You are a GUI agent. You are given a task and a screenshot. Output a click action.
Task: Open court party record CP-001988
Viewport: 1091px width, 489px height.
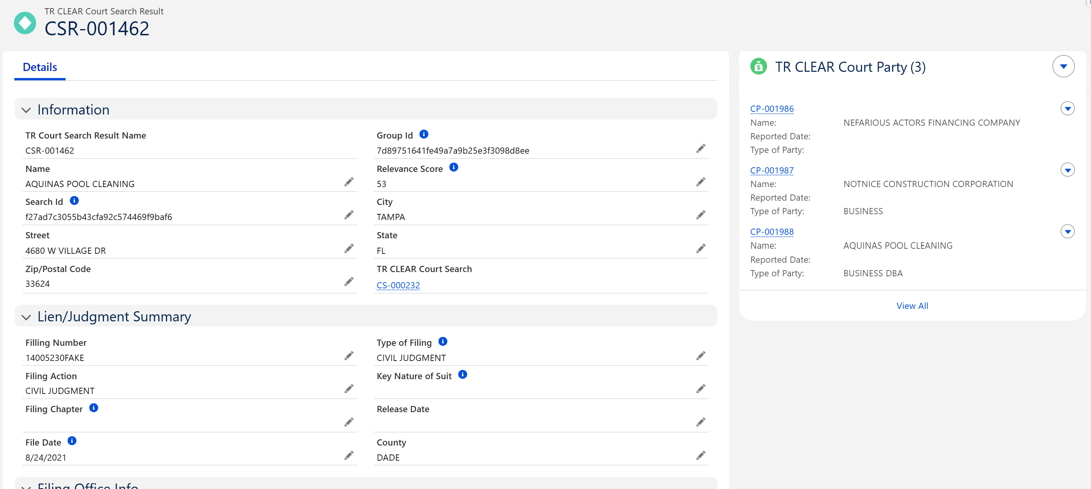[772, 232]
